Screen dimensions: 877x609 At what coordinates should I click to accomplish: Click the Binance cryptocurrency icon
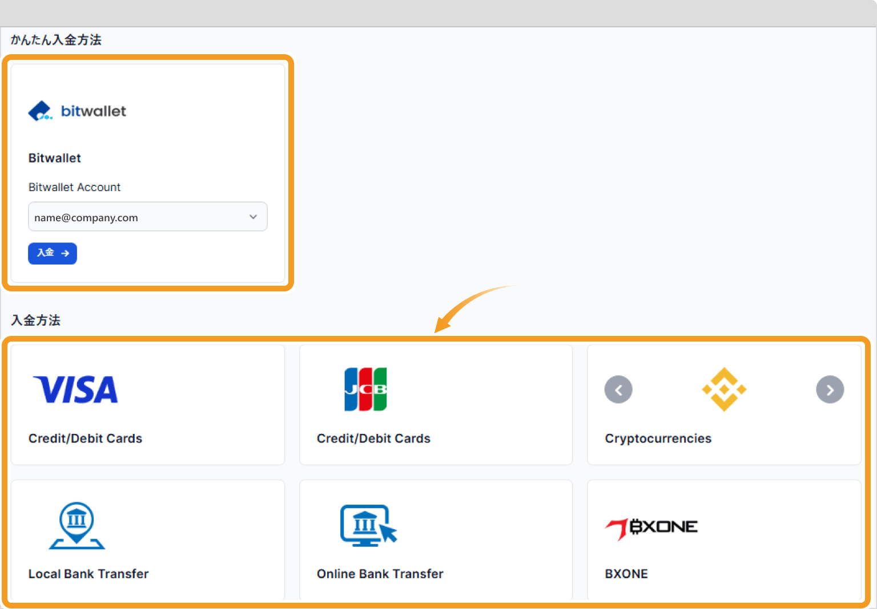click(x=724, y=389)
